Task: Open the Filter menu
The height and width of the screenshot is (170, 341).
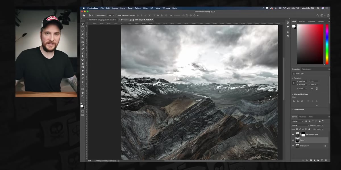Action: tap(145, 8)
